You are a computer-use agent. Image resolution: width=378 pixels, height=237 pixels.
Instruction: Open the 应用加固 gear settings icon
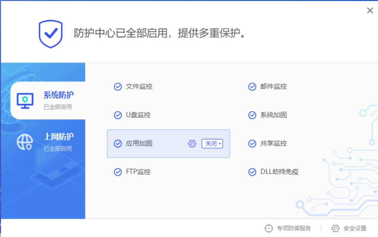[x=192, y=144]
